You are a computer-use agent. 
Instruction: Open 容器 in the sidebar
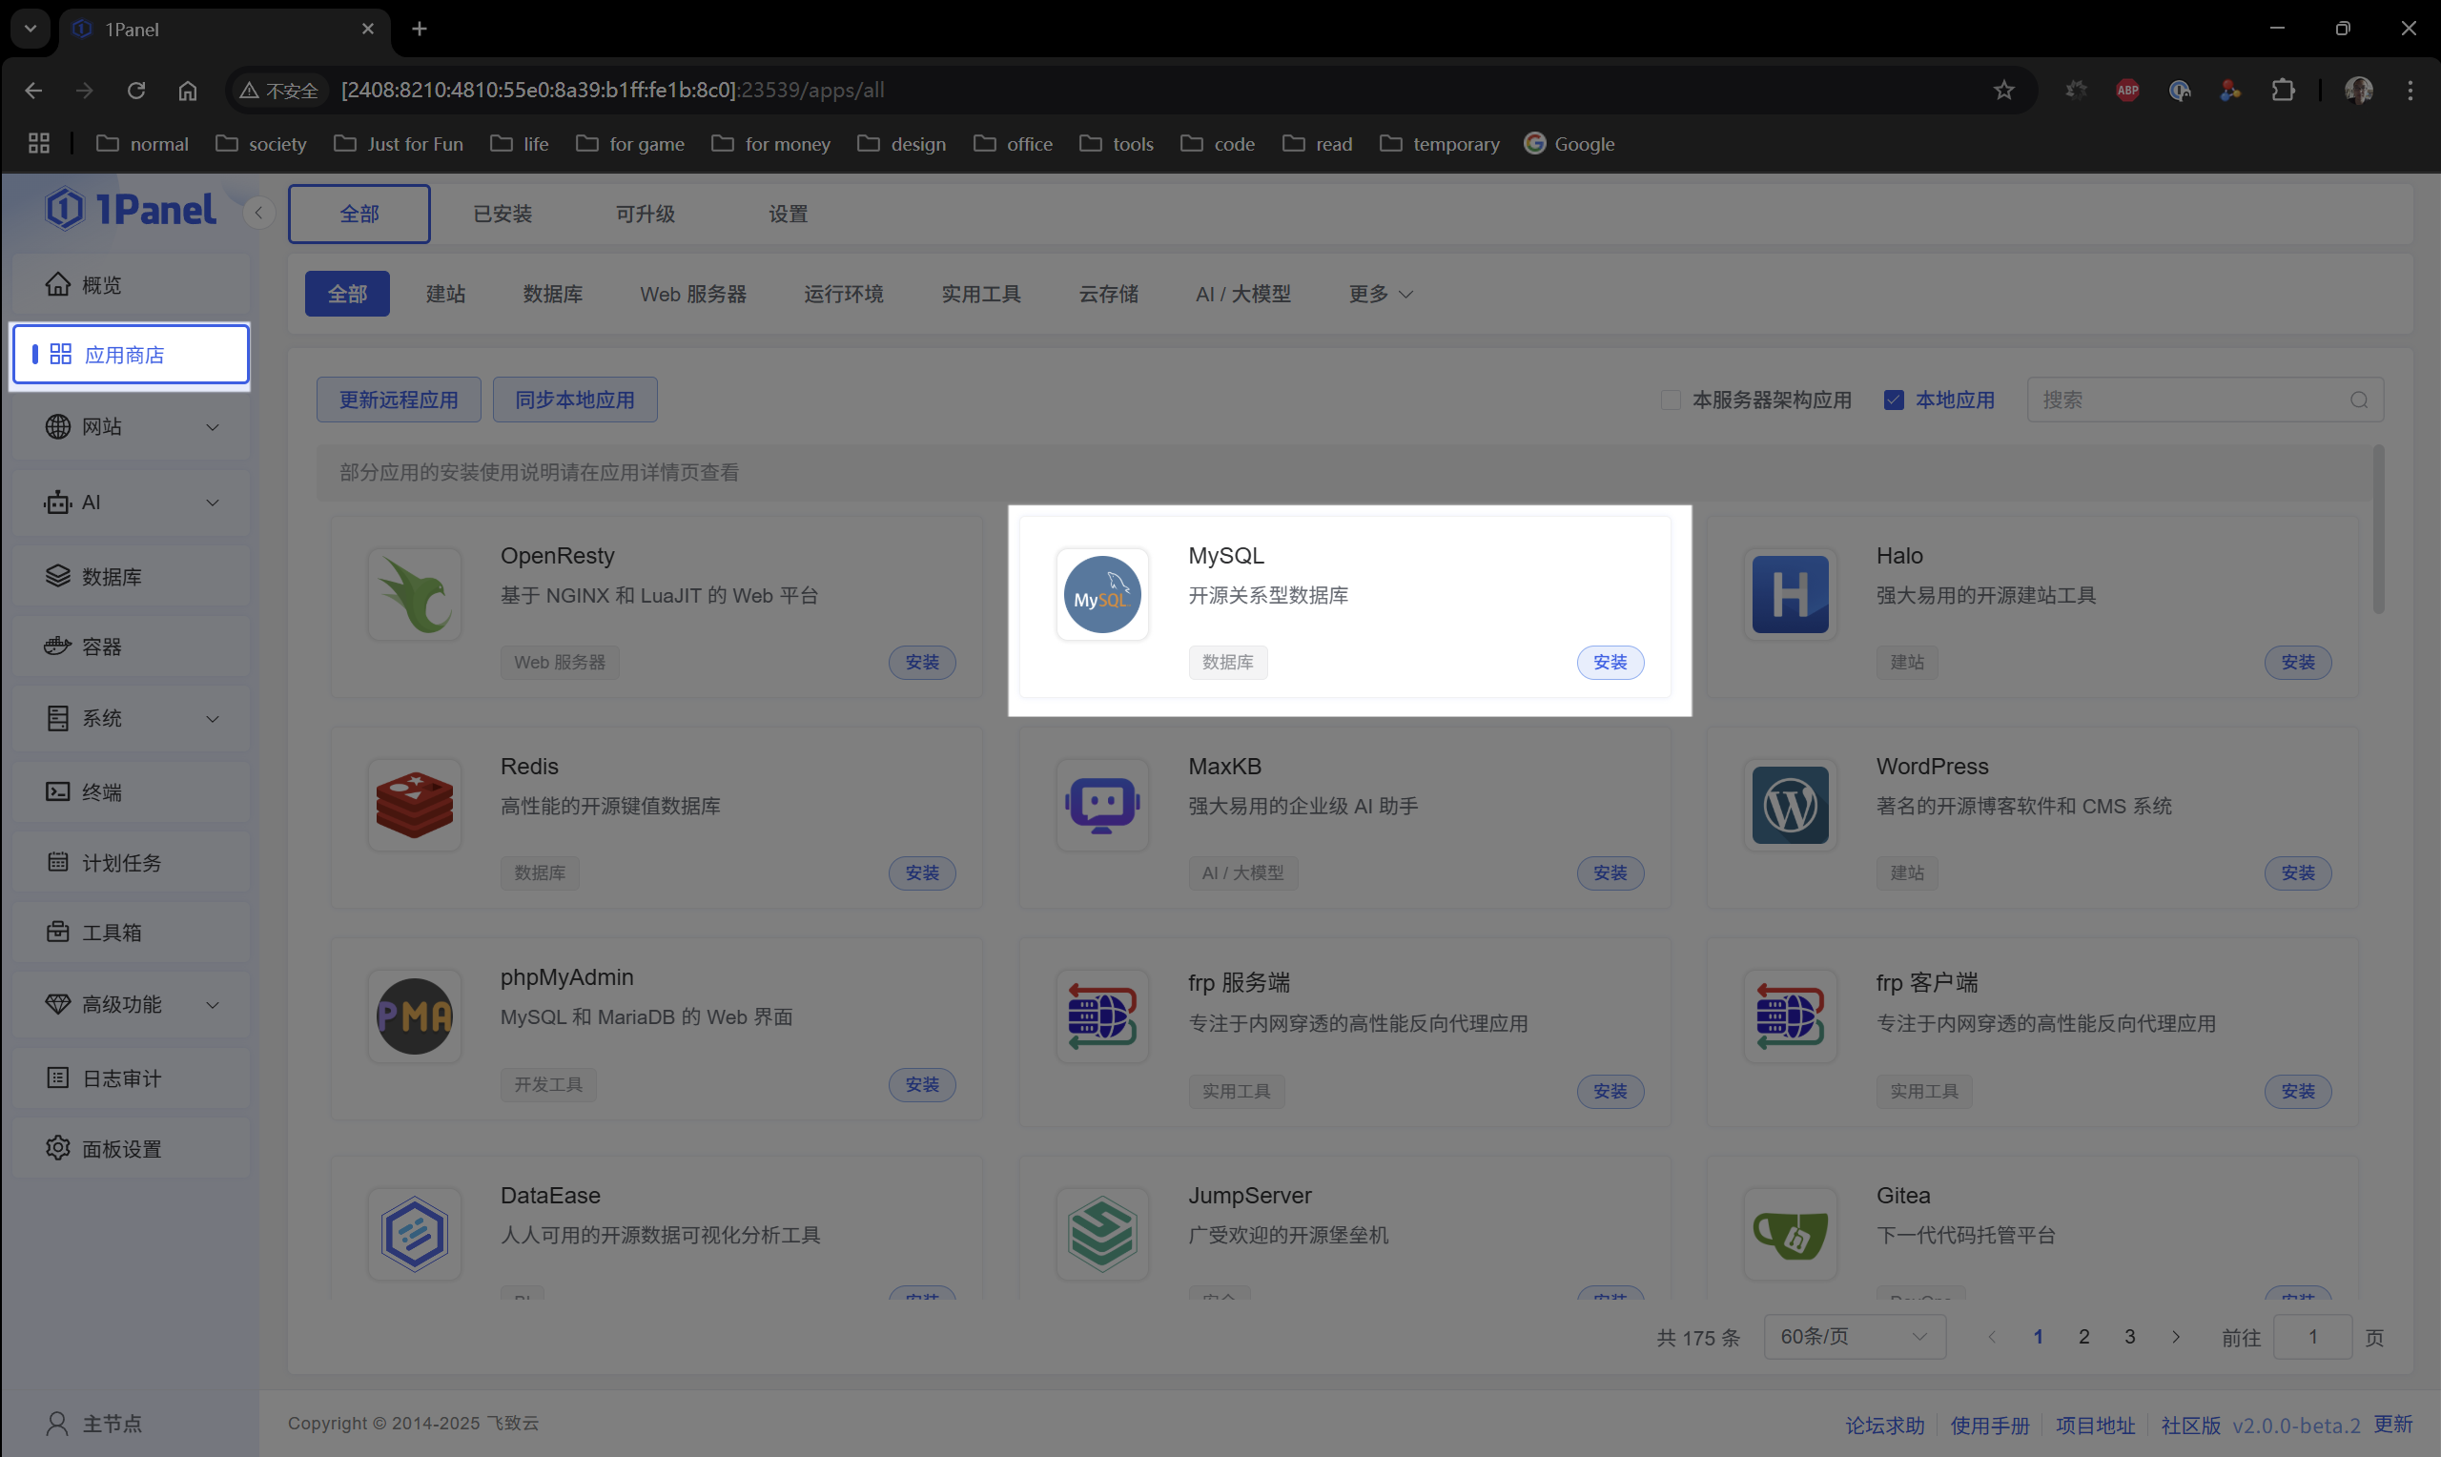tap(101, 646)
